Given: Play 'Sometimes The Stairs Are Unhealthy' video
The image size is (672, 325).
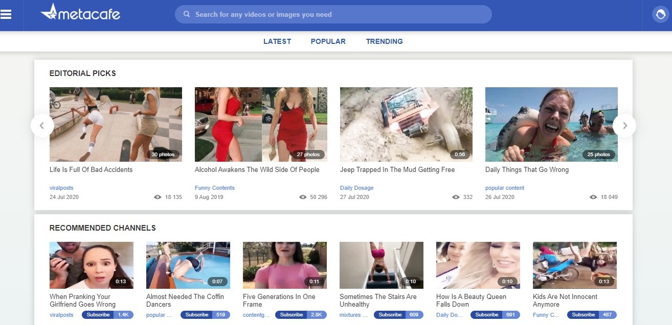Looking at the screenshot, I should click(382, 265).
